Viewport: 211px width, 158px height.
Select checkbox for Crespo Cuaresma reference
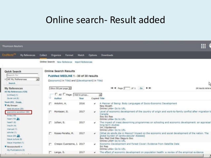(x=50, y=144)
